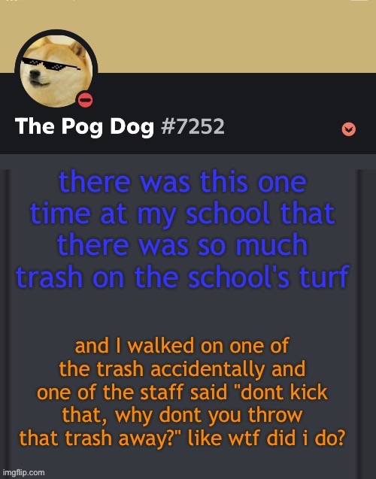Open the imgflip.com watermark link
Screen dimensions: 376x479
point(22,472)
